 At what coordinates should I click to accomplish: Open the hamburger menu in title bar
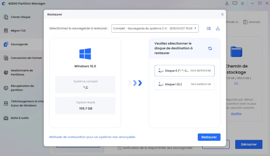[243, 3]
